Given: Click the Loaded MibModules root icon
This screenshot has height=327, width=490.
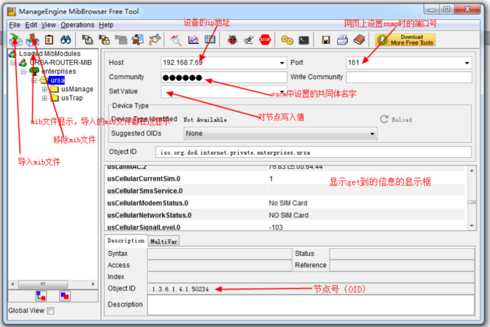Looking at the screenshot, I should pyautogui.click(x=12, y=54).
